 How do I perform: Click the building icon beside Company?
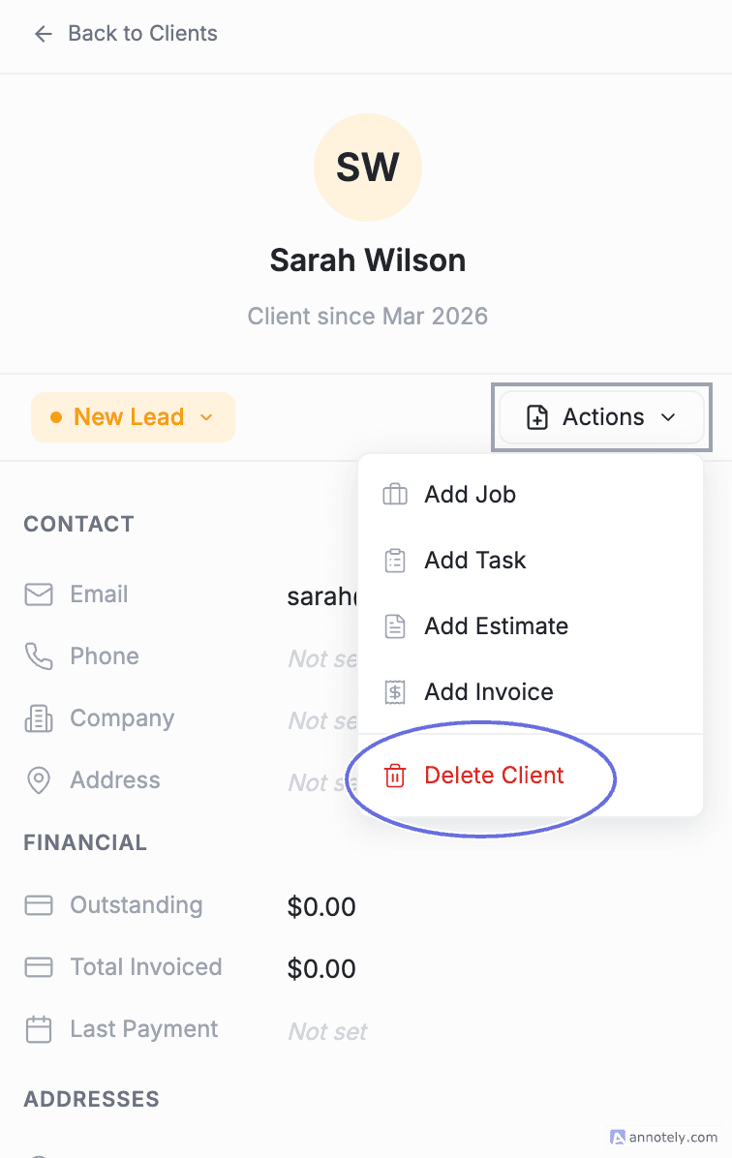pyautogui.click(x=39, y=717)
